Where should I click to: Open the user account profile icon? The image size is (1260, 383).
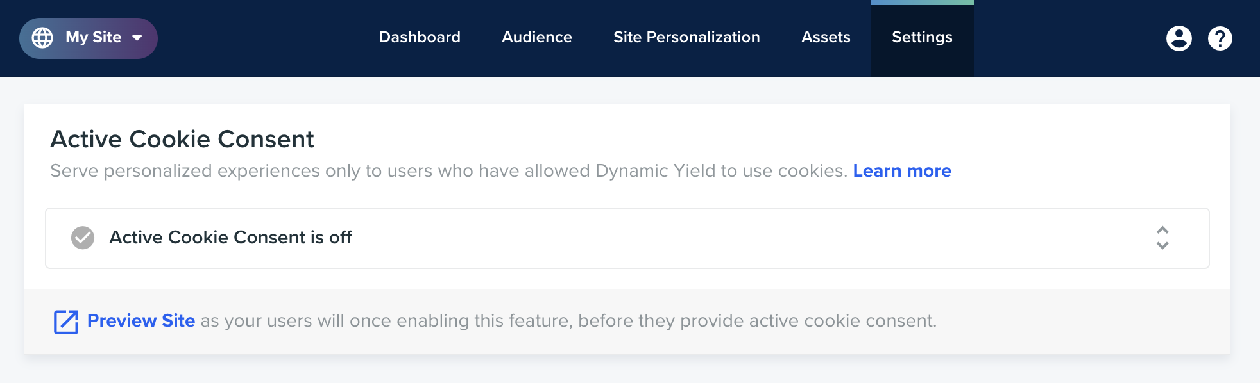pyautogui.click(x=1179, y=38)
